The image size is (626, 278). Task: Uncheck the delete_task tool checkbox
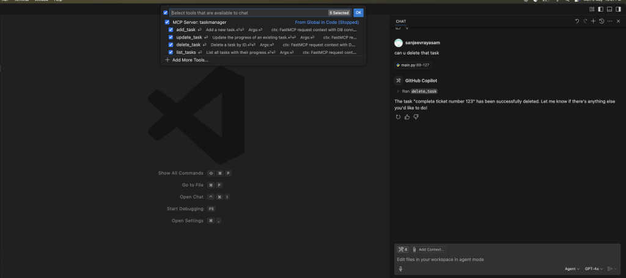[x=171, y=45]
